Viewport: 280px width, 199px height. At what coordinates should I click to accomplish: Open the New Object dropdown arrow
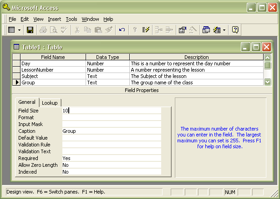click(224, 30)
